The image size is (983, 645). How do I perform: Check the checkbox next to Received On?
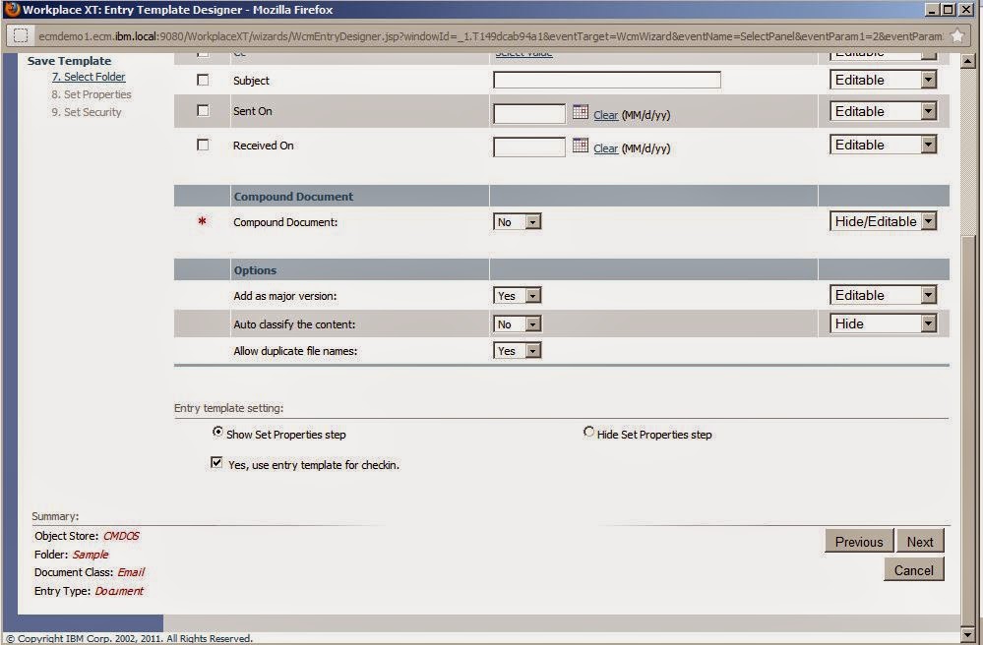(203, 145)
